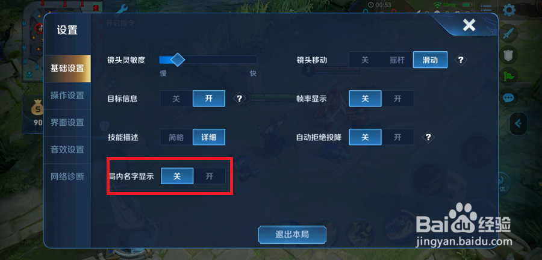Open the chat bubble icon
Image resolution: width=542 pixels, height=260 pixels.
coord(508,98)
